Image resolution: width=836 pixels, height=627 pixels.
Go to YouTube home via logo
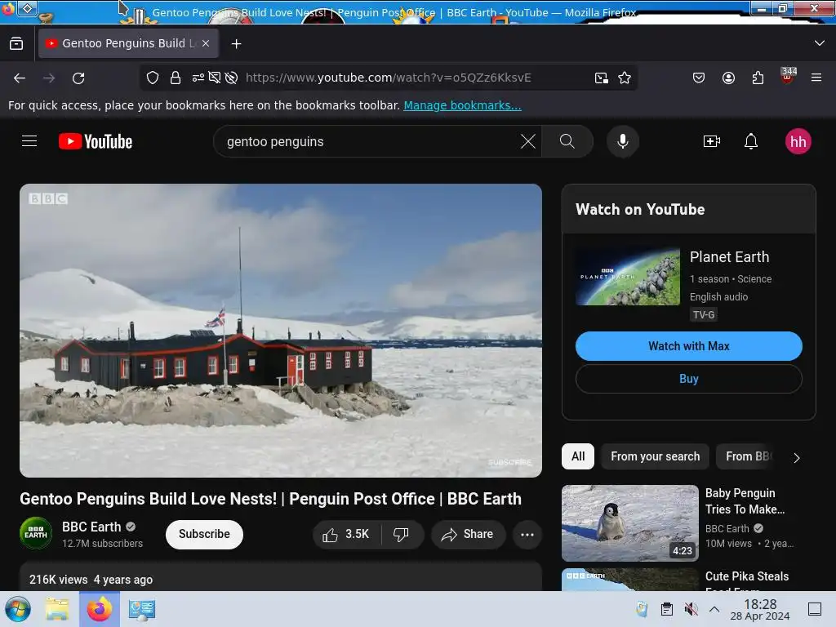coord(96,141)
